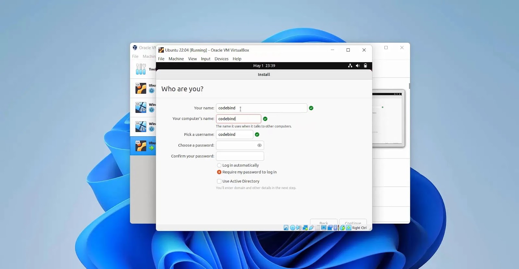Click the audio status bar icon
The height and width of the screenshot is (269, 519).
tap(299, 228)
